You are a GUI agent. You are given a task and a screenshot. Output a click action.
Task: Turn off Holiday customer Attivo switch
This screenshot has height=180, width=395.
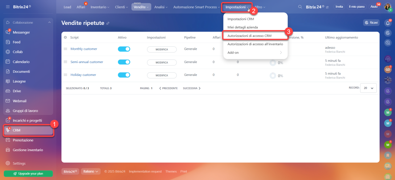point(124,75)
